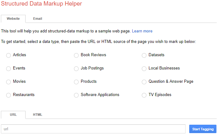217x134 pixels.
Task: Choose the Local Businesses option
Action: (x=144, y=69)
